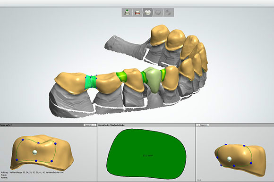The image size is (274, 182).
Task: Click the 'Patient:' label in left panel
Action: click(4, 177)
